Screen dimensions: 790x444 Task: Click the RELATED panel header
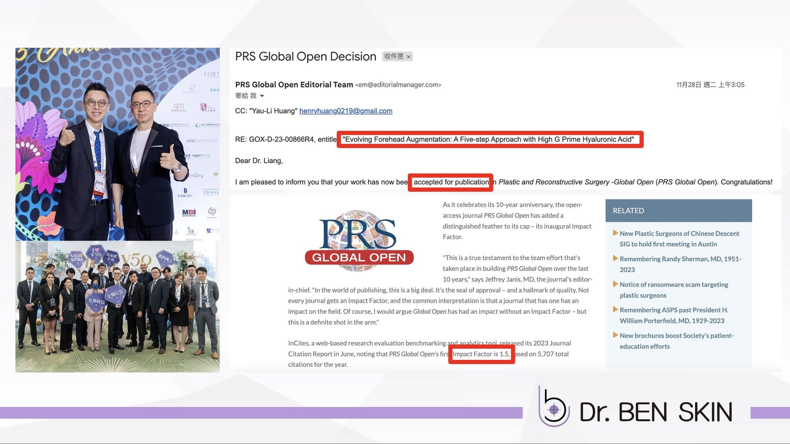[x=679, y=210]
